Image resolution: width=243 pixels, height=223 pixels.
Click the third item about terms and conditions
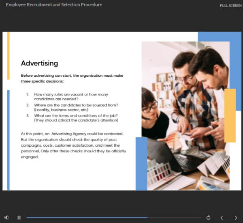pyautogui.click(x=75, y=118)
